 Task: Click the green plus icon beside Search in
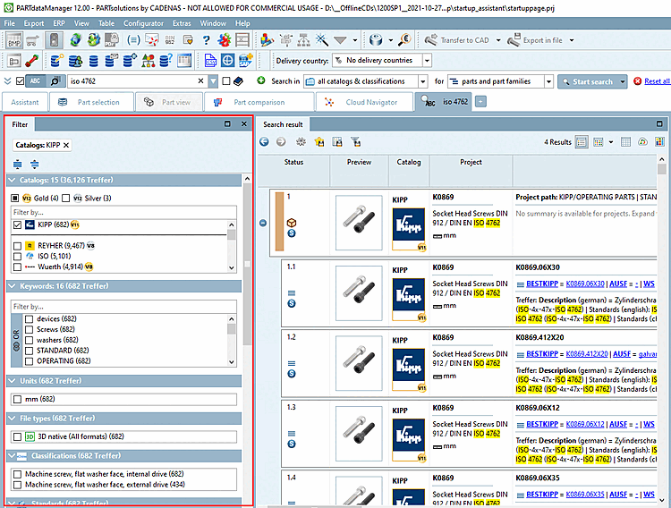[x=261, y=81]
